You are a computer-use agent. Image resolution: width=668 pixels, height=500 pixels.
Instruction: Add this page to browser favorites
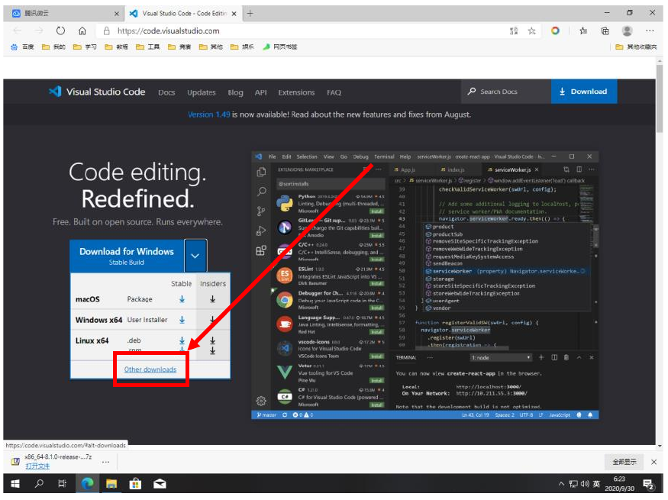click(x=531, y=31)
